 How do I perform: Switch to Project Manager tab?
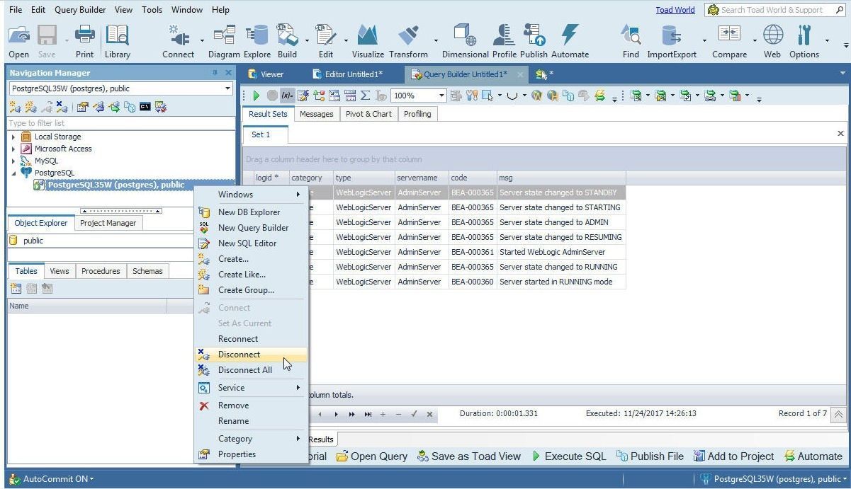click(x=108, y=223)
